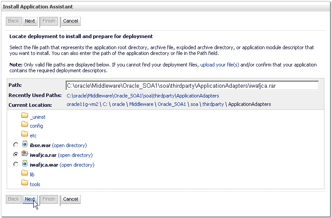Select the iwafjca.rar radio button

[16, 155]
